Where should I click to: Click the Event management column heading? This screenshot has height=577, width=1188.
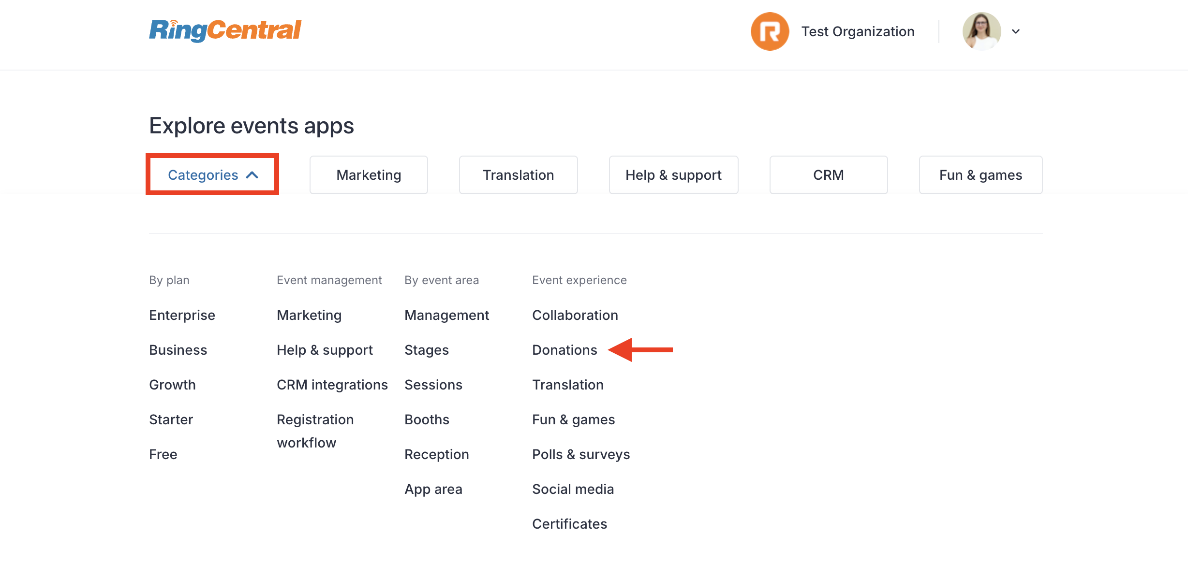click(329, 280)
